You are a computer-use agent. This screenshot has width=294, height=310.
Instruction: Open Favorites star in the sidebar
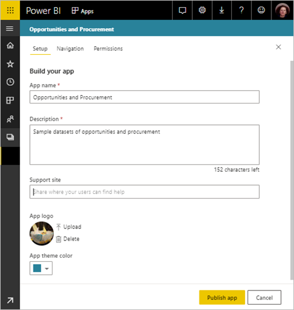10,64
